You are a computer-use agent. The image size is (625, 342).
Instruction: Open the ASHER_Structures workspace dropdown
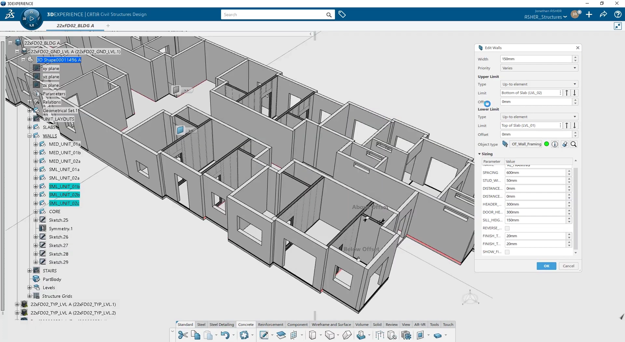(x=546, y=17)
